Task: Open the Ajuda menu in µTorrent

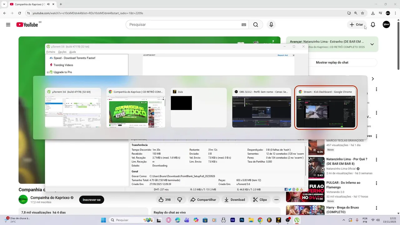Action: click(72, 52)
